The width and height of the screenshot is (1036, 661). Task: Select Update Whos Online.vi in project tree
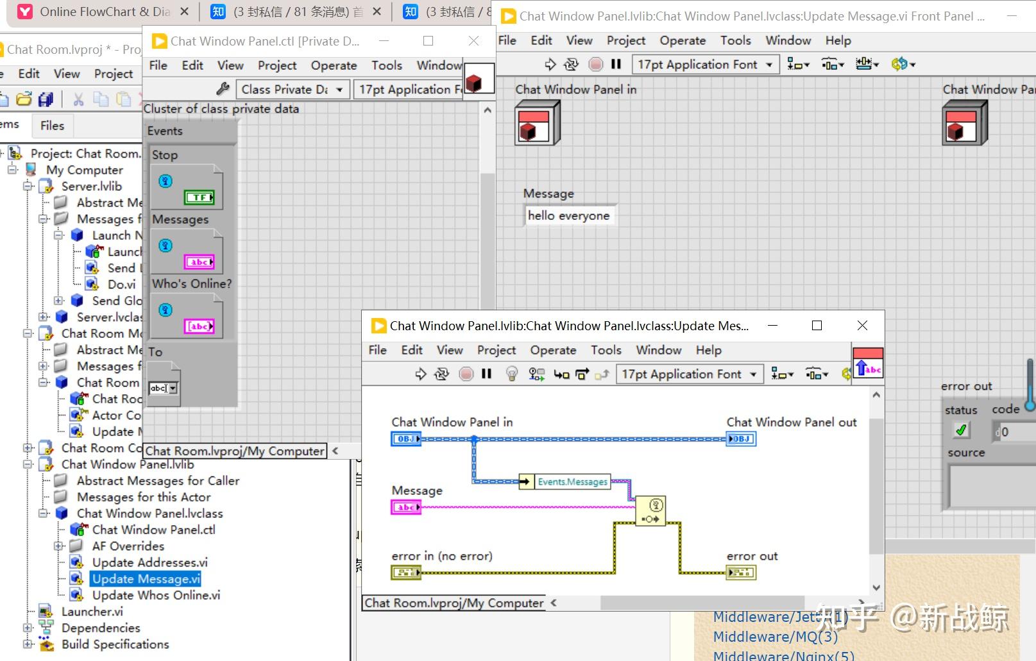point(156,595)
